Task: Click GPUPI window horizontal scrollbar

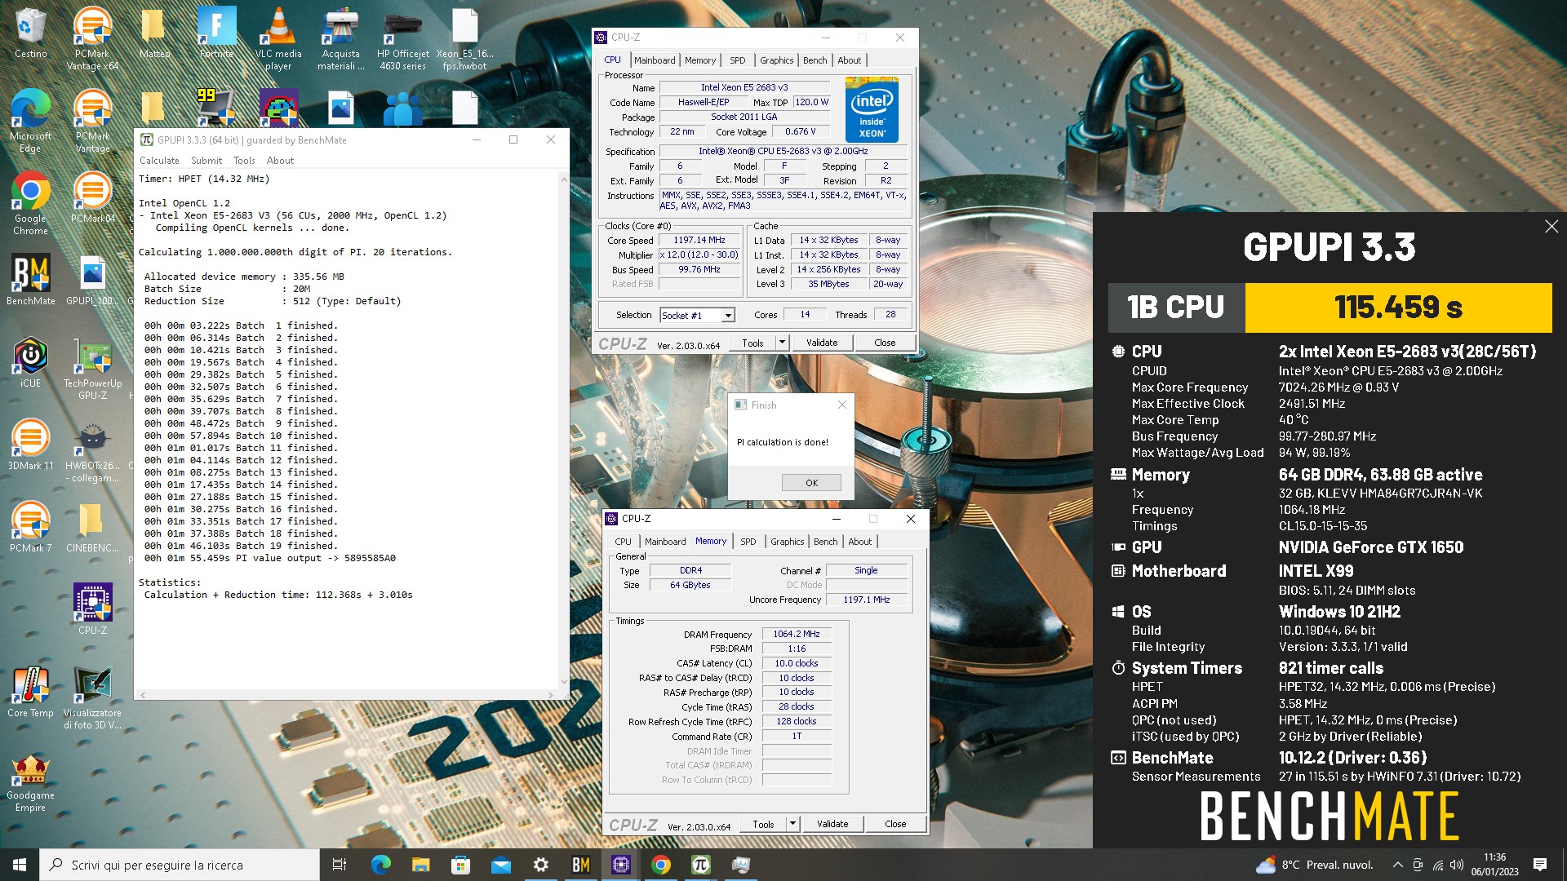Action: click(x=346, y=695)
